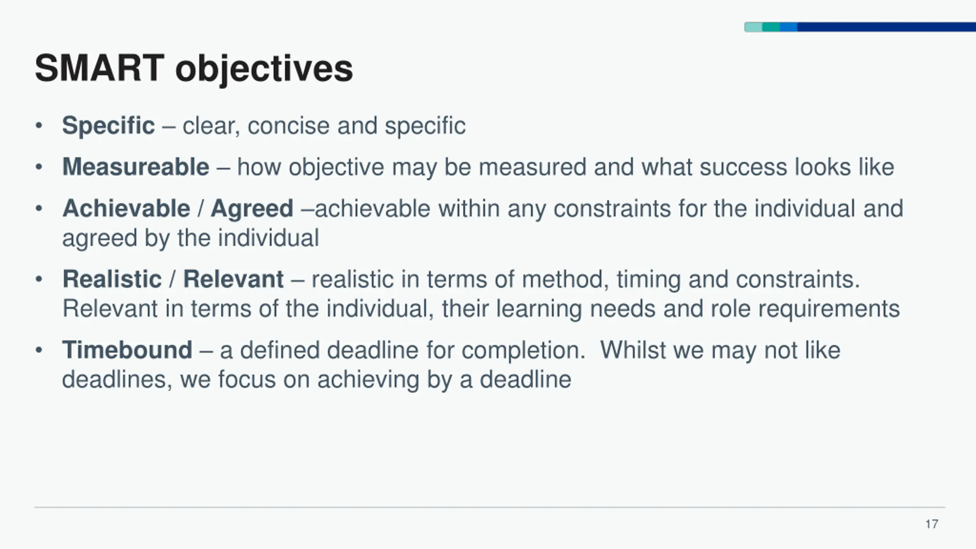This screenshot has width=976, height=549.
Task: Click the light teal segment of header bar
Action: point(753,27)
